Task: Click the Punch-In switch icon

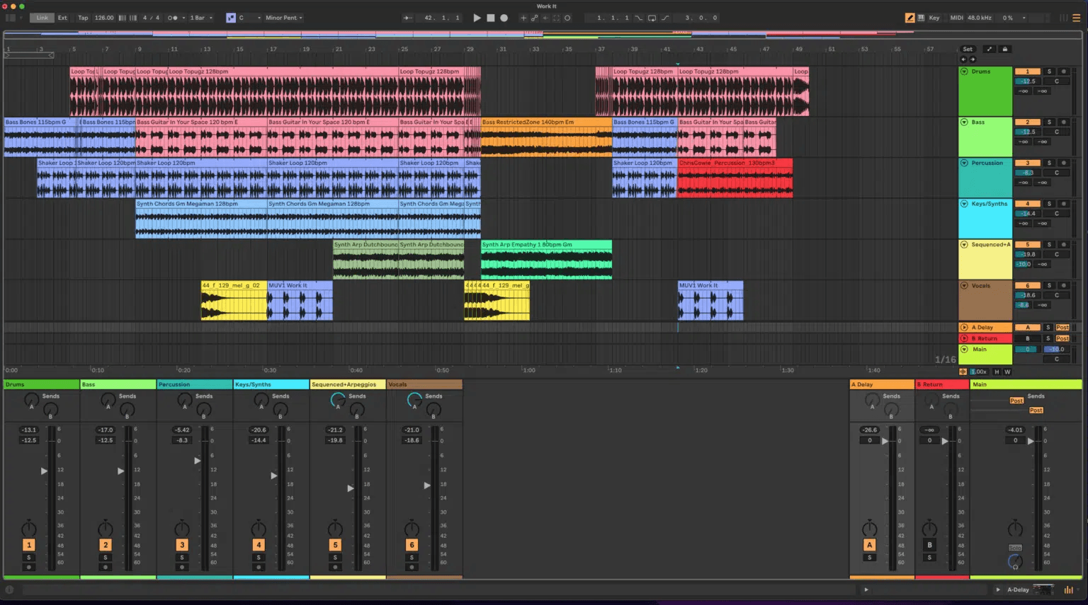Action: pos(639,18)
